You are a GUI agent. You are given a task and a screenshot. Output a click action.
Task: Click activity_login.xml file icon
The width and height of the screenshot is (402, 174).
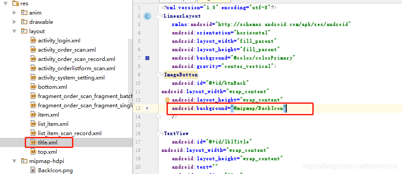(x=33, y=41)
